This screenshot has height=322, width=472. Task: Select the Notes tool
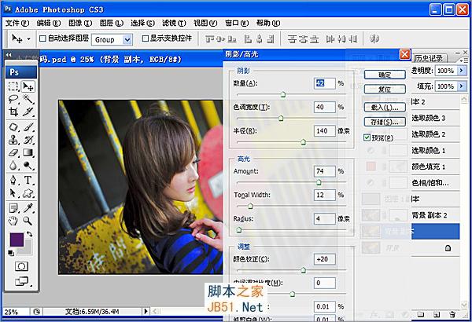(13, 208)
